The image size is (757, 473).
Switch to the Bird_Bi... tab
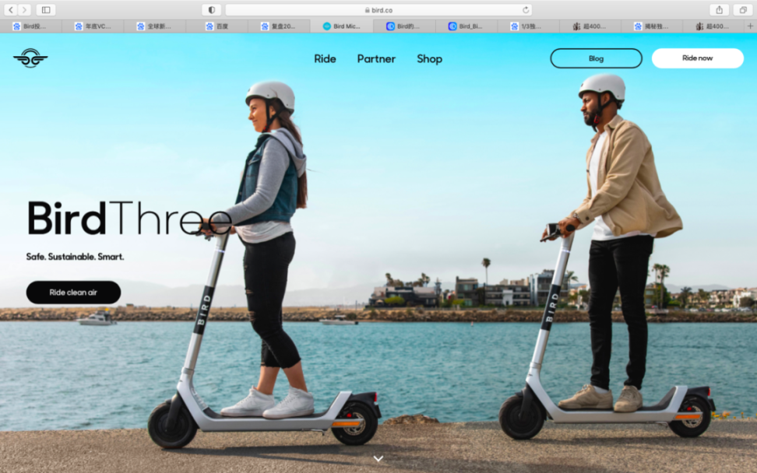pos(466,26)
